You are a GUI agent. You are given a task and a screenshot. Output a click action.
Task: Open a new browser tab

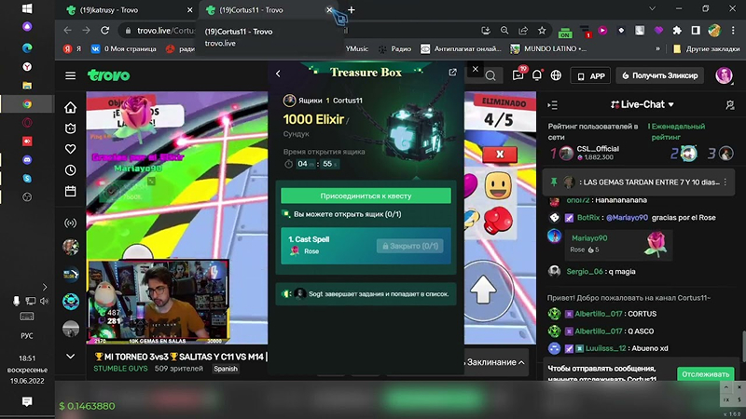point(352,10)
